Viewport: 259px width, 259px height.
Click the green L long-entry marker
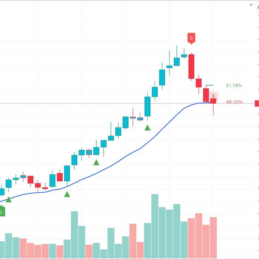[2, 211]
